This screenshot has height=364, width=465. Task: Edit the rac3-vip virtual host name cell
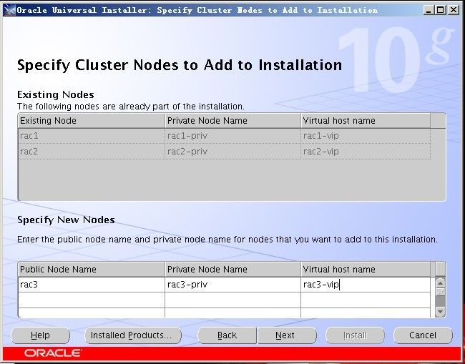(x=366, y=285)
